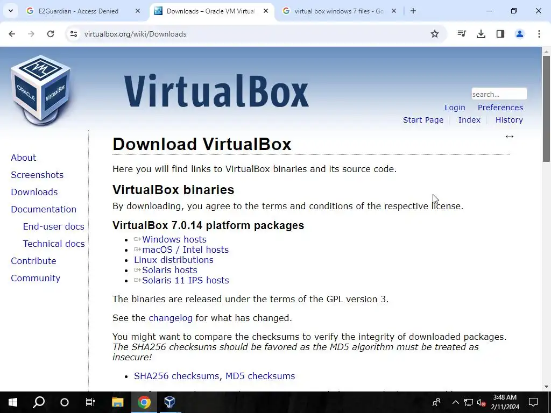Viewport: 551px width, 413px height.
Task: Open the History link
Action: click(509, 120)
